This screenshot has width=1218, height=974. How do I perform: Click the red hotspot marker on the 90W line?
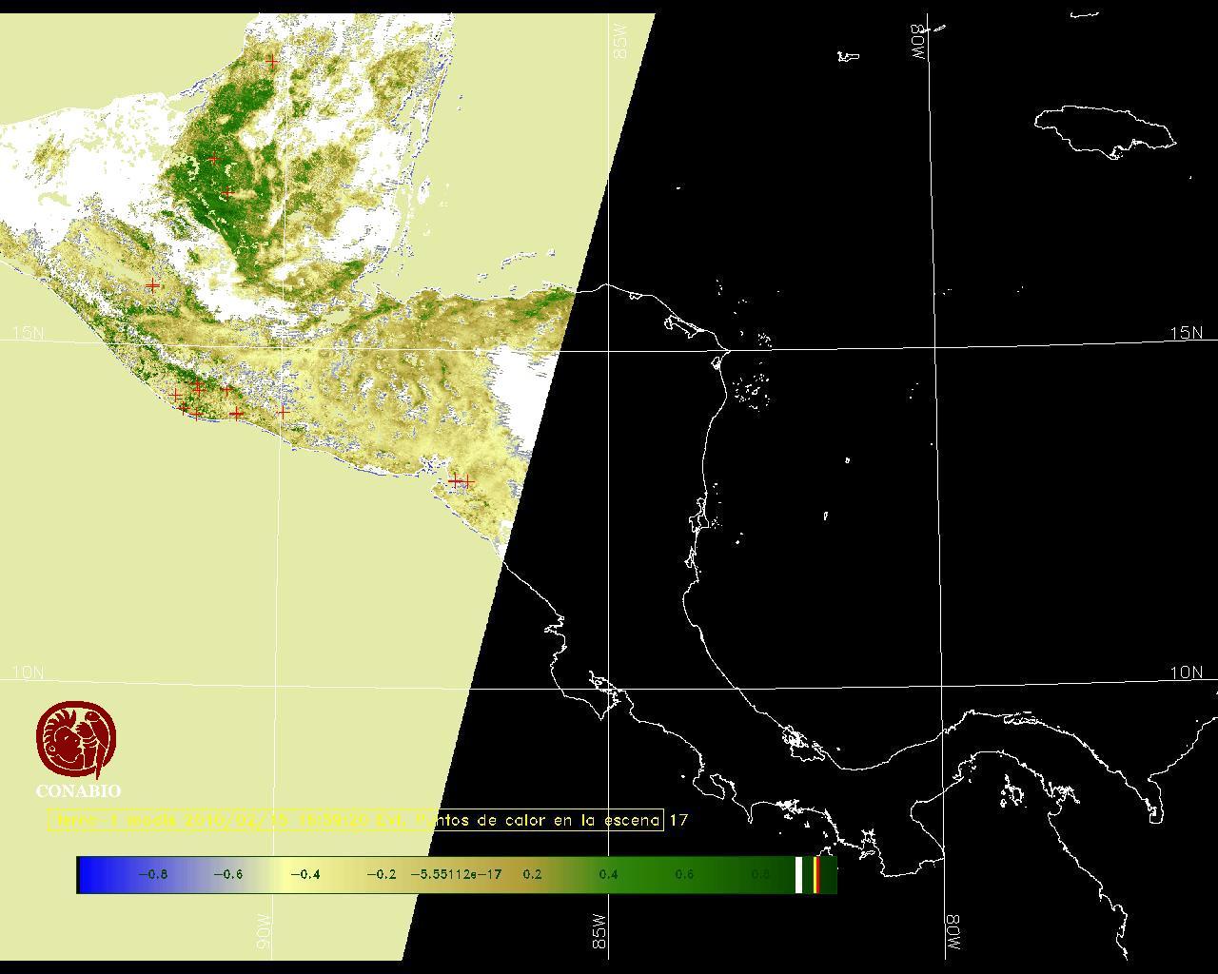(283, 412)
